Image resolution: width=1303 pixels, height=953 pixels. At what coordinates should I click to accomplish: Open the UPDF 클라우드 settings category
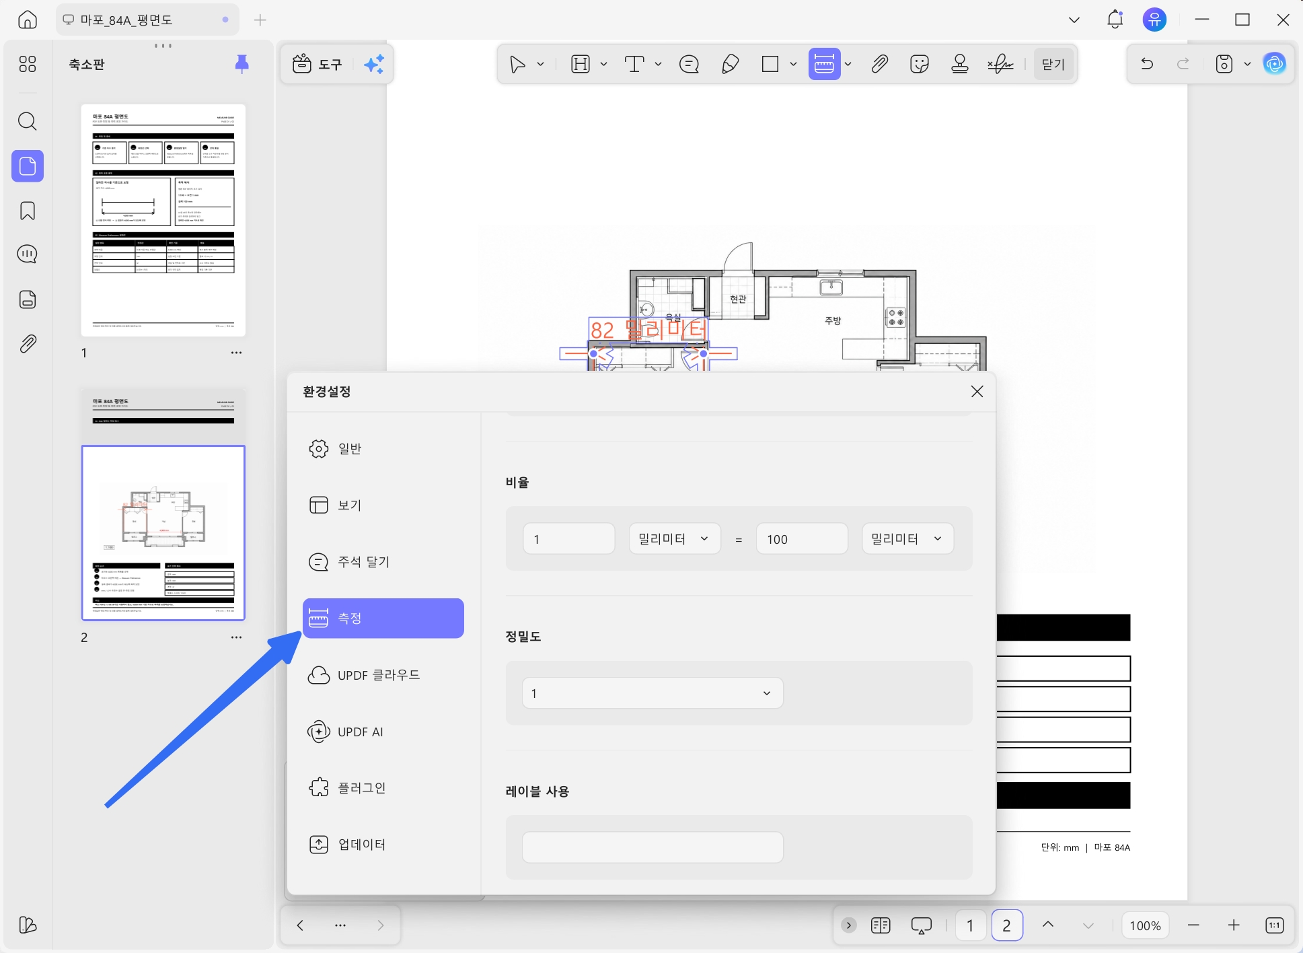[x=383, y=675]
